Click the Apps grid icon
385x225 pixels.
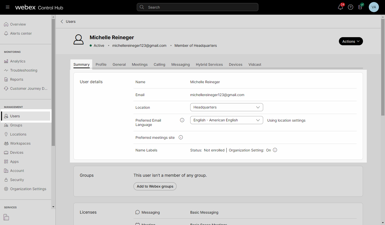coord(6,162)
